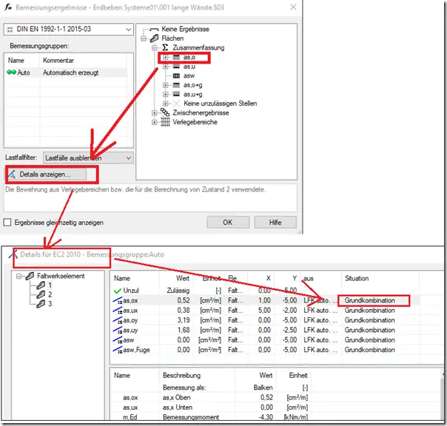Screen dimensions: 447x426
Task: Select the Auto Bemessungsgruppe row
Action: pyautogui.click(x=67, y=72)
